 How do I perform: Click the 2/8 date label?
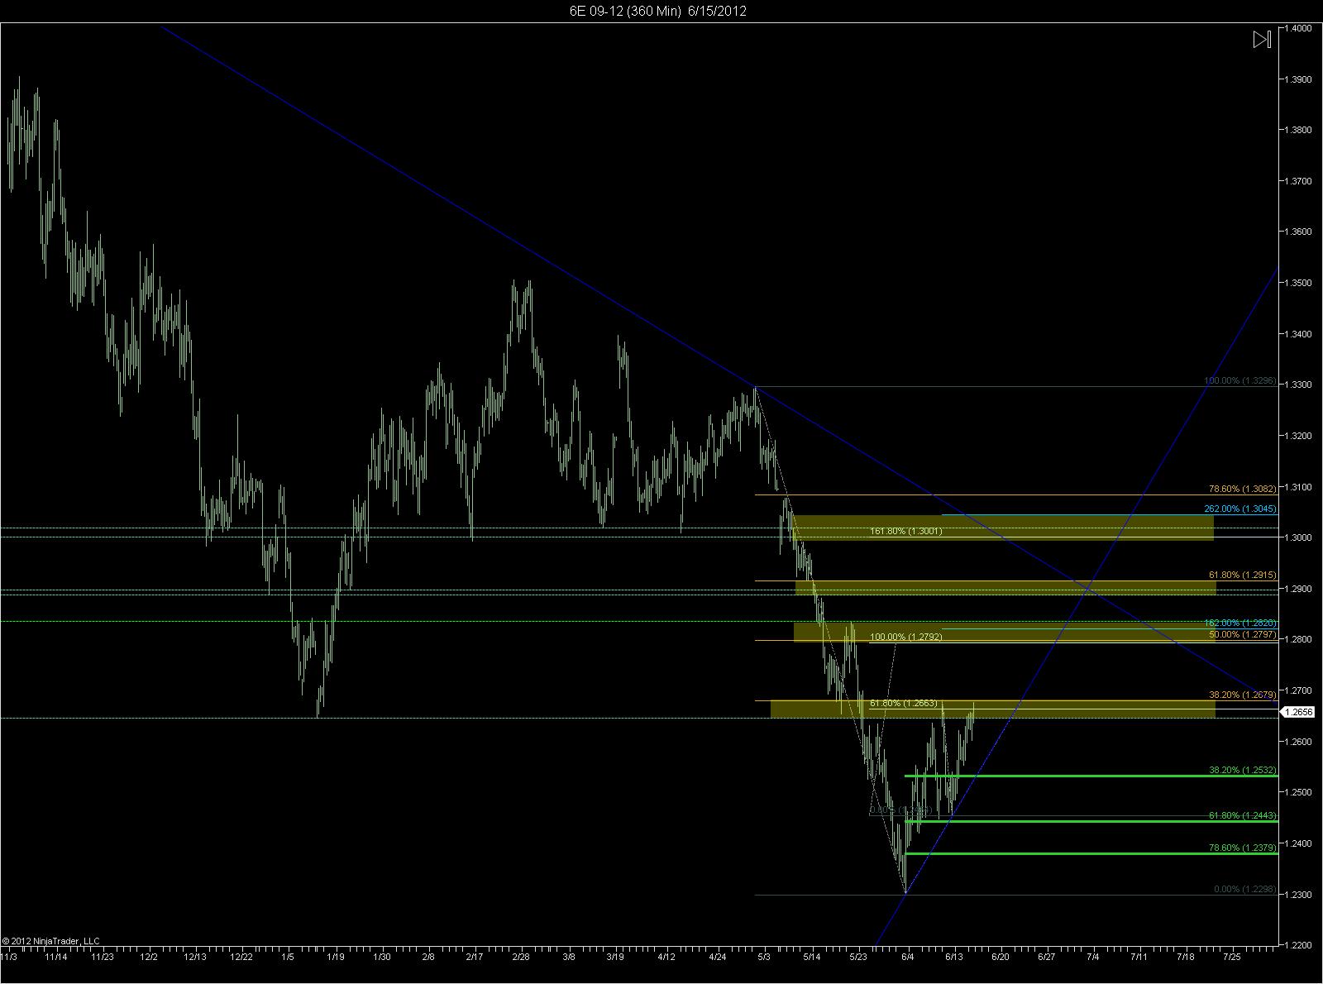(x=427, y=957)
